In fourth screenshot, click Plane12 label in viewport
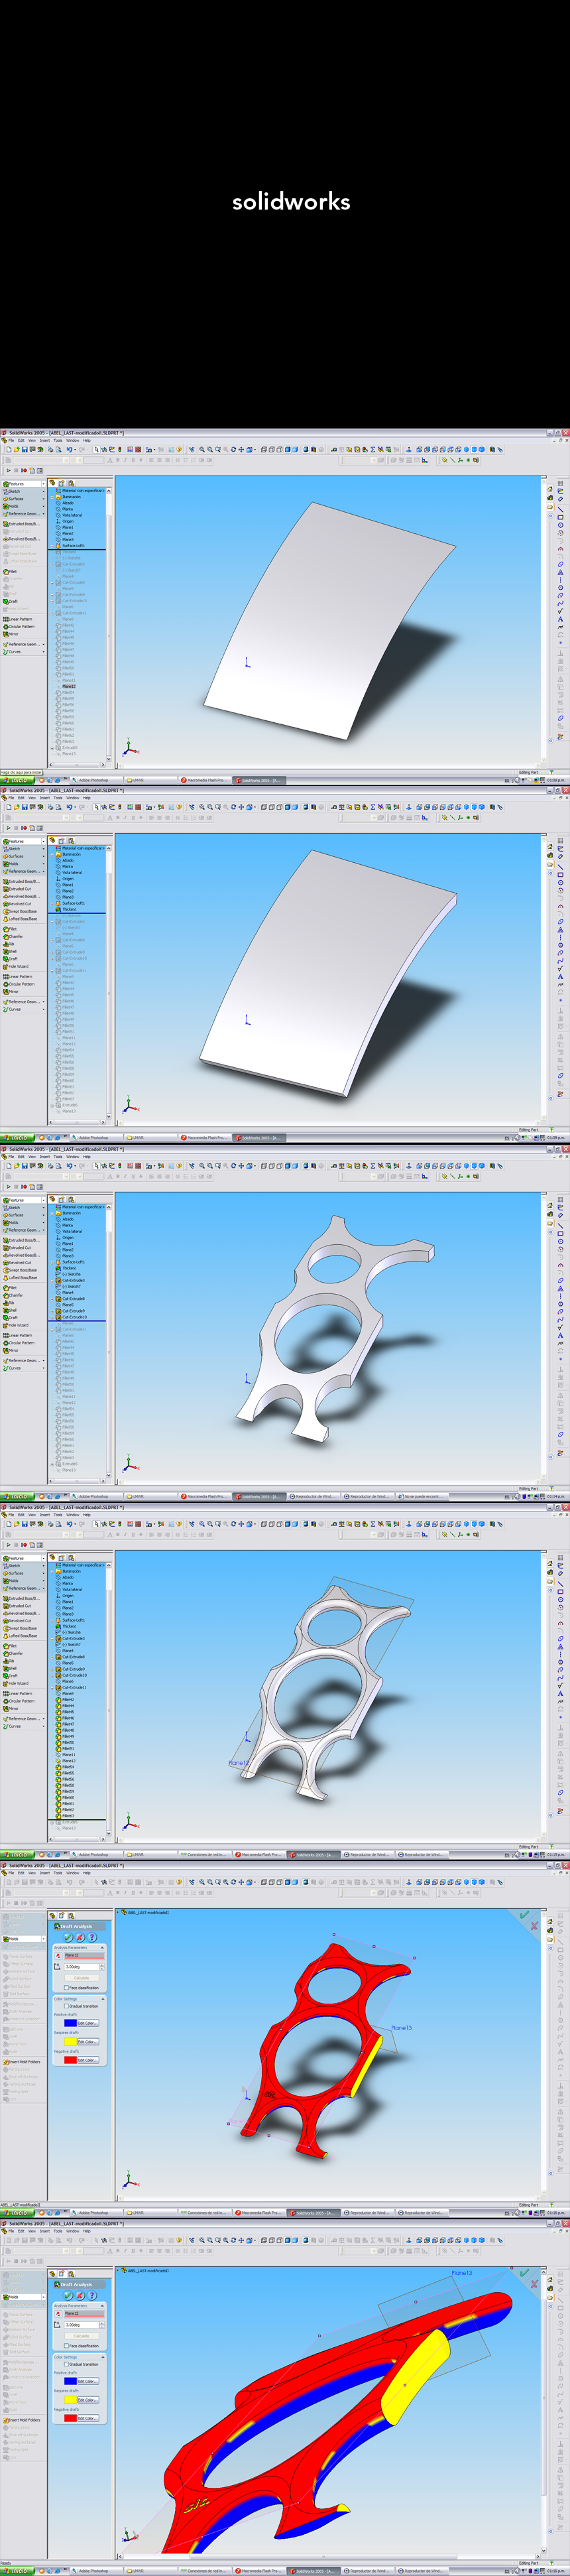 coord(238,1762)
